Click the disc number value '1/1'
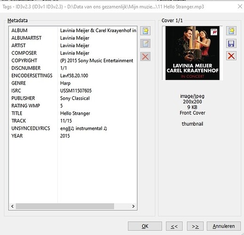This screenshot has width=244, height=235. tap(63, 68)
